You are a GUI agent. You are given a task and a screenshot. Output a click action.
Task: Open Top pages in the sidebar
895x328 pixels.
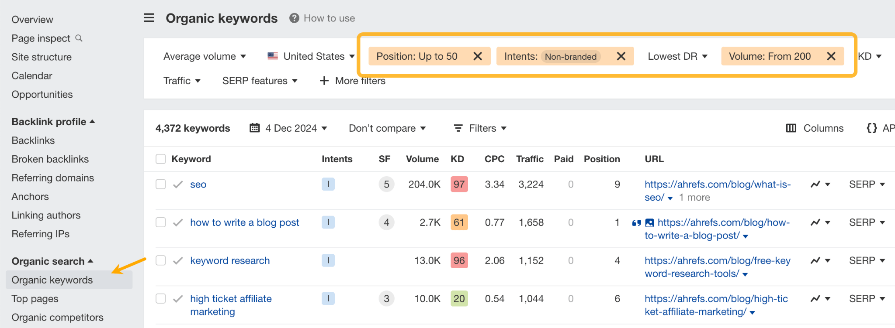point(35,299)
